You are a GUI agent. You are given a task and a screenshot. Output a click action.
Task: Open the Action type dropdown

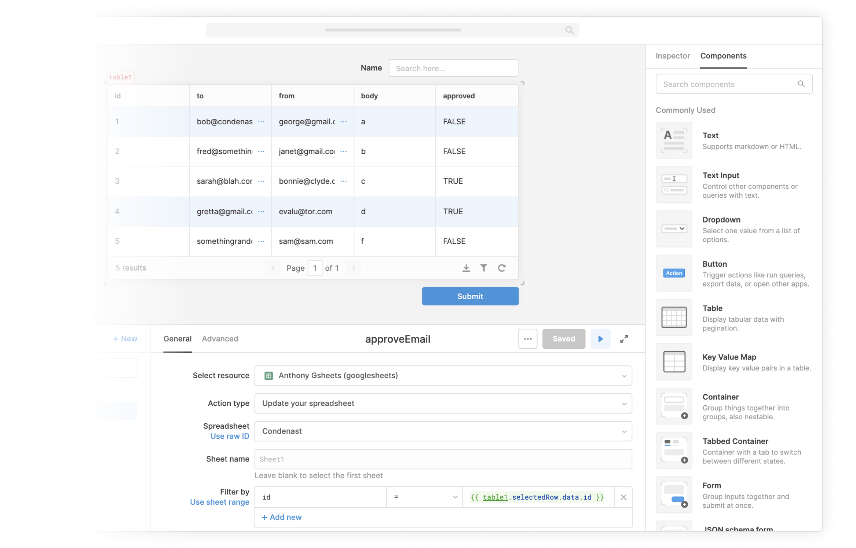coord(443,403)
